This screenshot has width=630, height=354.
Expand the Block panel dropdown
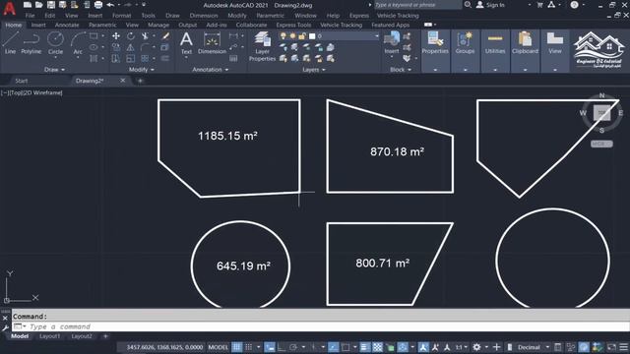pos(401,70)
